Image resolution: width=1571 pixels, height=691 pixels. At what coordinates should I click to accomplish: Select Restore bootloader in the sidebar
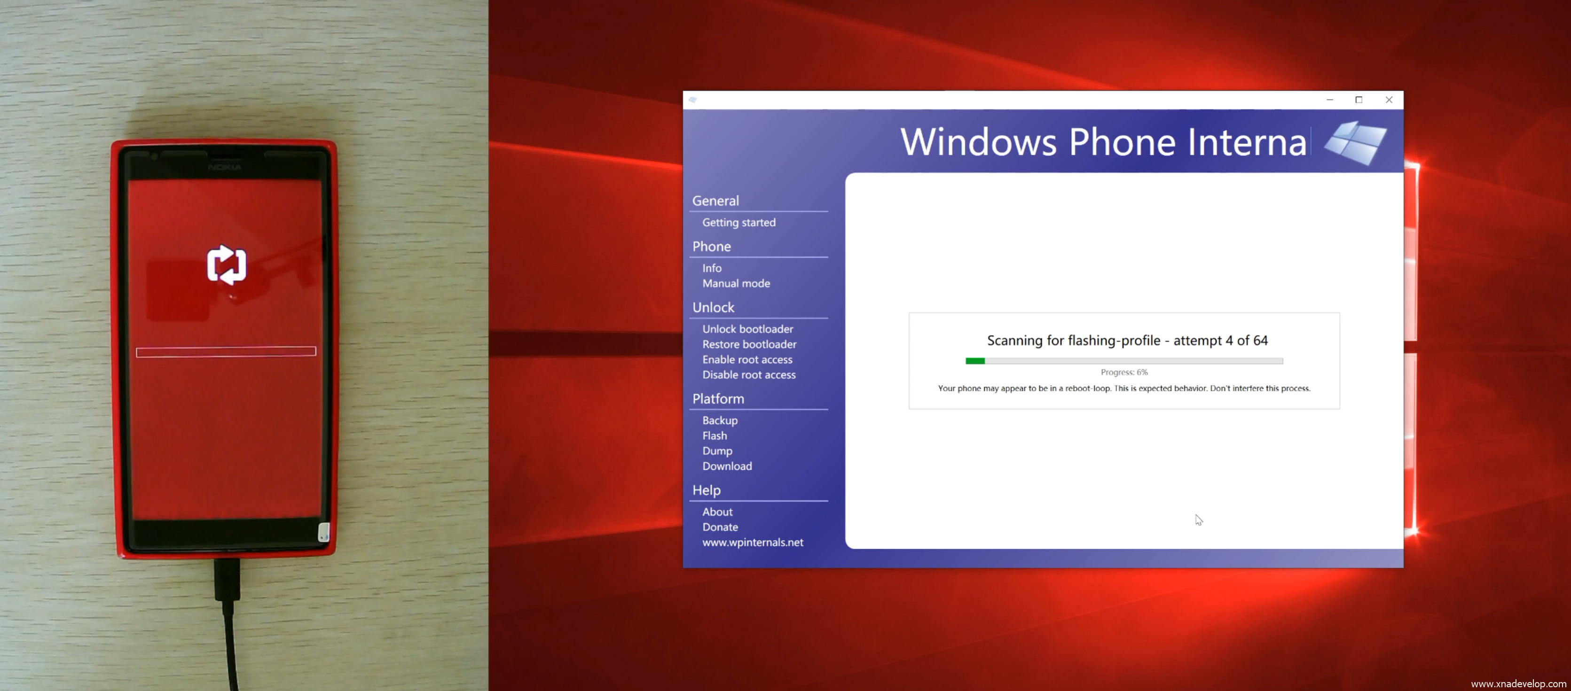coord(749,344)
